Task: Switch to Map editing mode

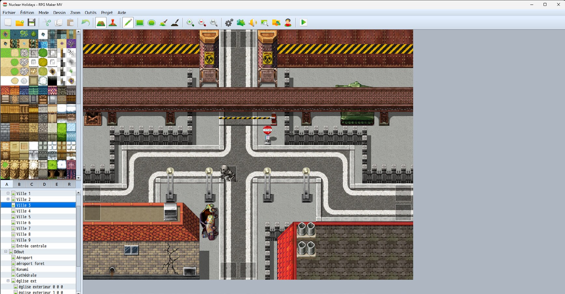Action: [x=101, y=22]
